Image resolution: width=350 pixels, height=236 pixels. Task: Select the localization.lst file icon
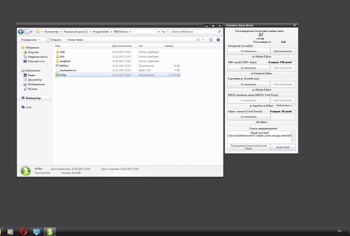(x=57, y=70)
